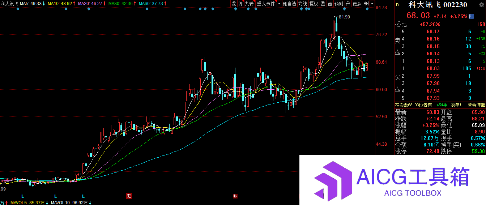
Task: Click the 叠 overlay stock button
Action: pyautogui.click(x=323, y=4)
